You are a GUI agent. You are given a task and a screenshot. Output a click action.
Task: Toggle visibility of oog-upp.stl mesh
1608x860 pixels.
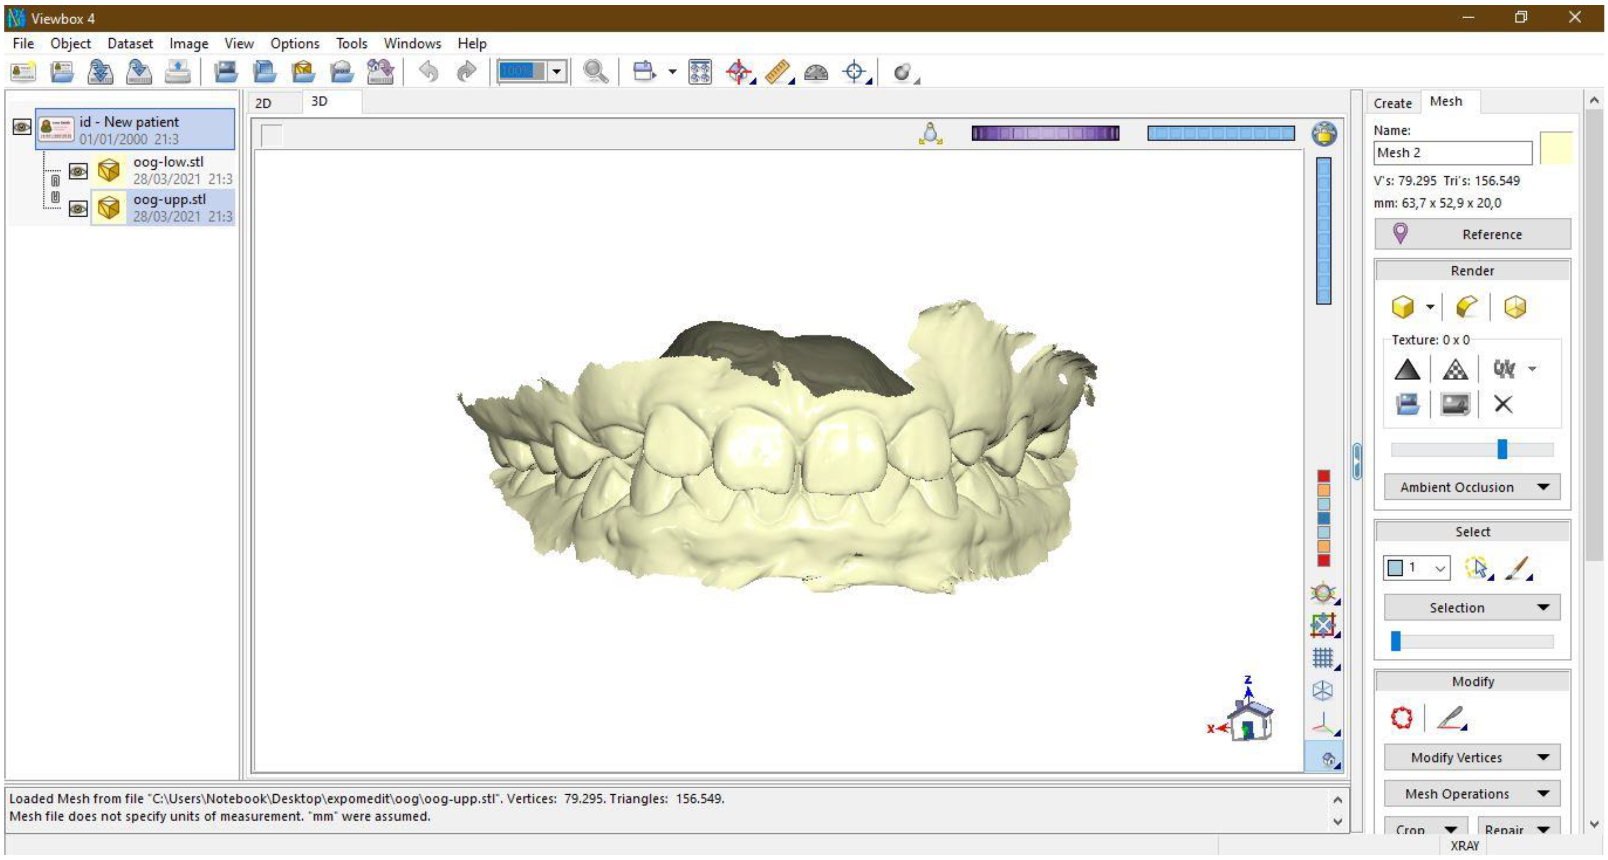click(78, 208)
